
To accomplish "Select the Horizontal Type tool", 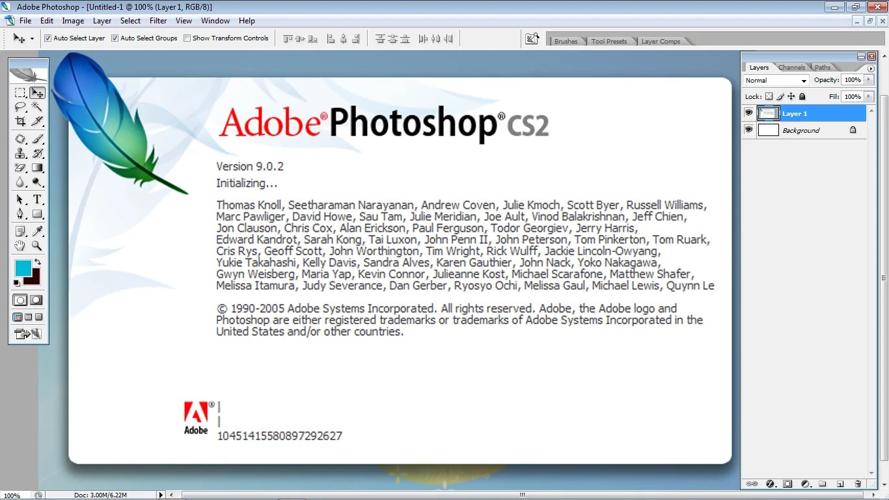I will click(x=37, y=200).
